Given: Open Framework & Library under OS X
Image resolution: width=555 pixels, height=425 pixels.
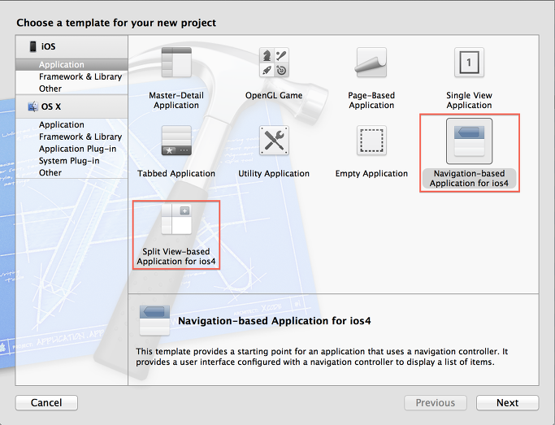Looking at the screenshot, I should tap(72, 137).
